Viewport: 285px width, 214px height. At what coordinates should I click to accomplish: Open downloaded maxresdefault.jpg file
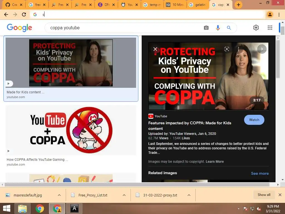[x=28, y=195]
